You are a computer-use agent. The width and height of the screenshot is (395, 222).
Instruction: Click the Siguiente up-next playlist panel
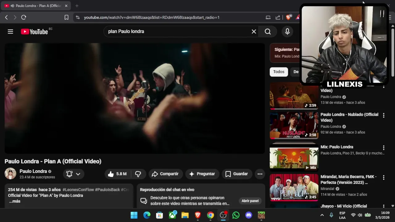pos(285,53)
